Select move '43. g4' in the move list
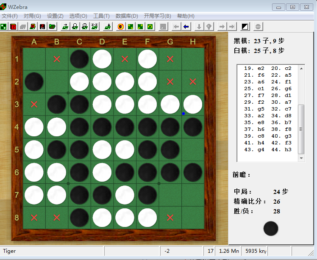The width and height of the screenshot is (317, 260). 254,149
